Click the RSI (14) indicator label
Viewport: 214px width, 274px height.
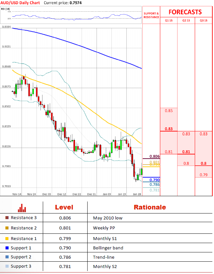click(x=5, y=9)
